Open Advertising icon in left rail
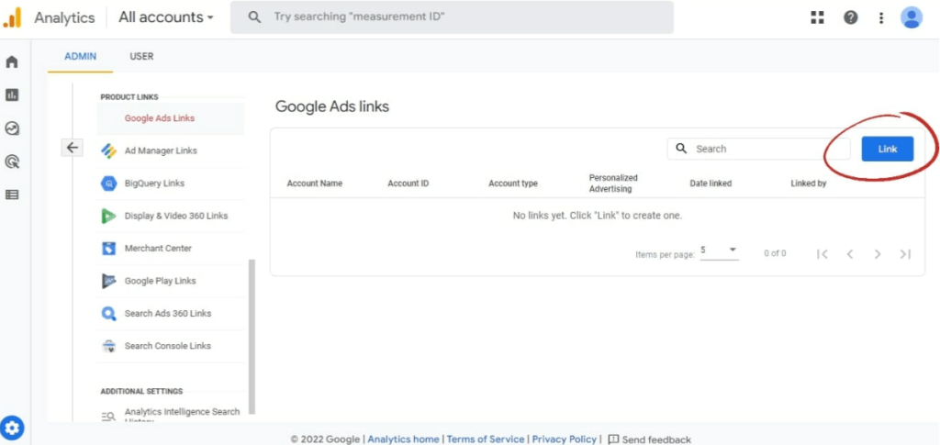Viewport: 940px width, 445px height. [x=12, y=161]
